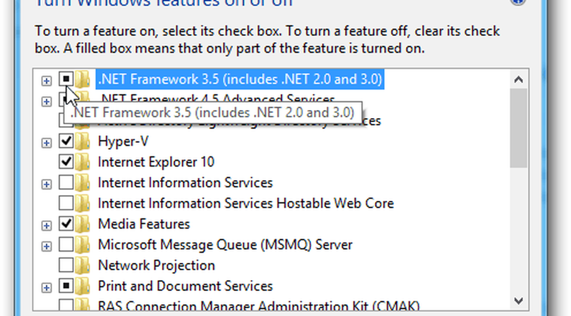Image resolution: width=571 pixels, height=316 pixels.
Task: Expand Microsoft Message Queue (MSMQ) Server node
Action: [46, 246]
